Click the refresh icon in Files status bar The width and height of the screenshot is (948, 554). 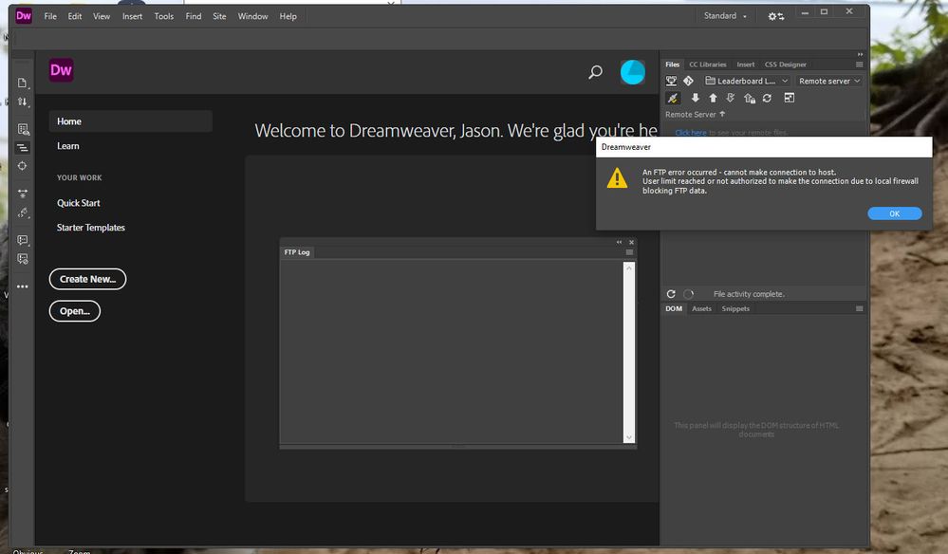click(671, 294)
